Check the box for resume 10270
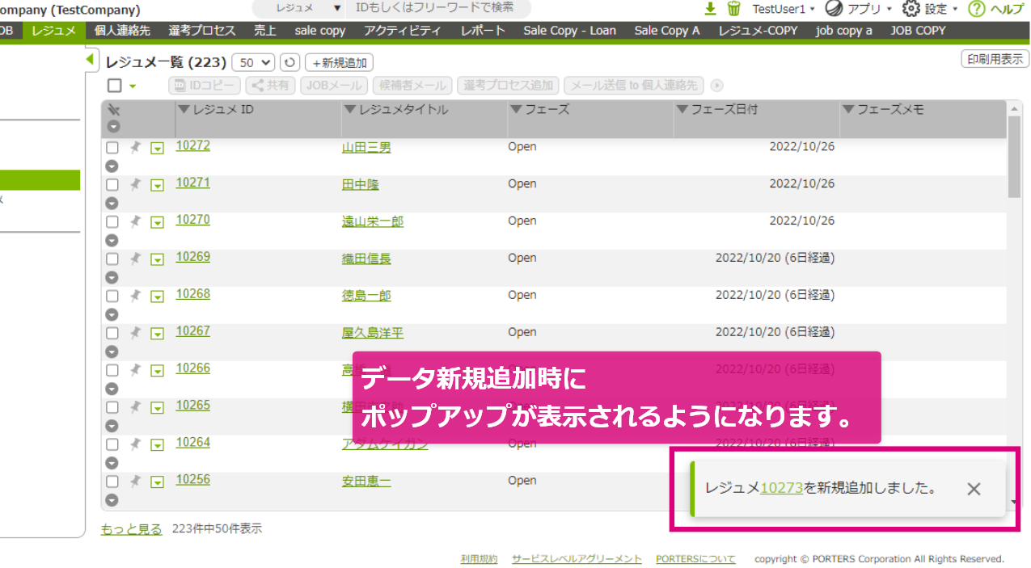1031x568 pixels. click(x=112, y=222)
